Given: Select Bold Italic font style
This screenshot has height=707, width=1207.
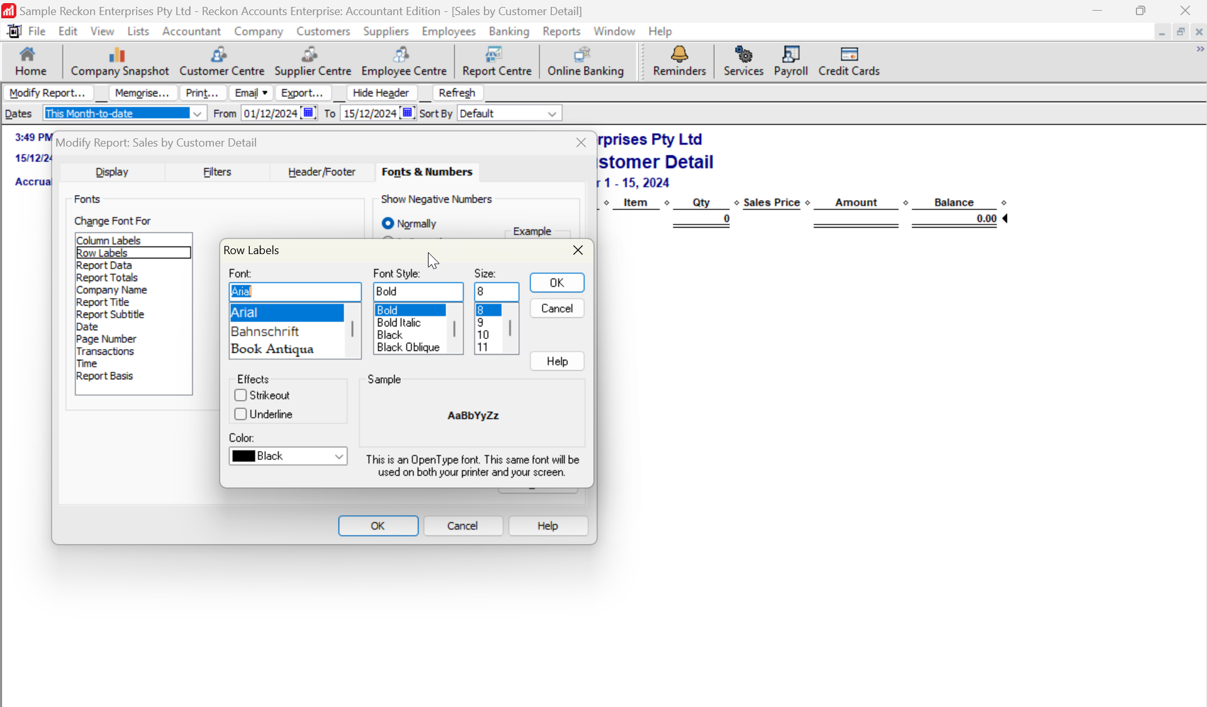Looking at the screenshot, I should coord(410,323).
